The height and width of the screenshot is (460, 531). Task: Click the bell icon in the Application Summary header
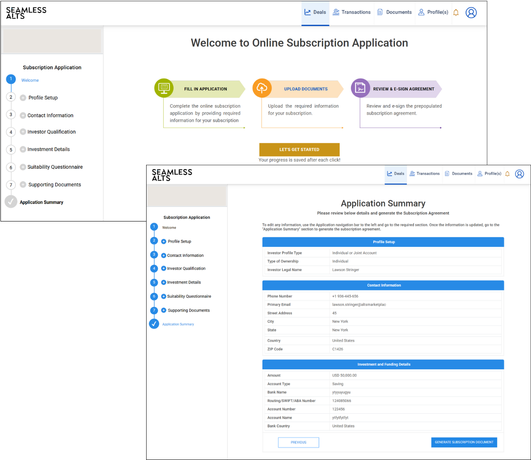[x=507, y=174]
